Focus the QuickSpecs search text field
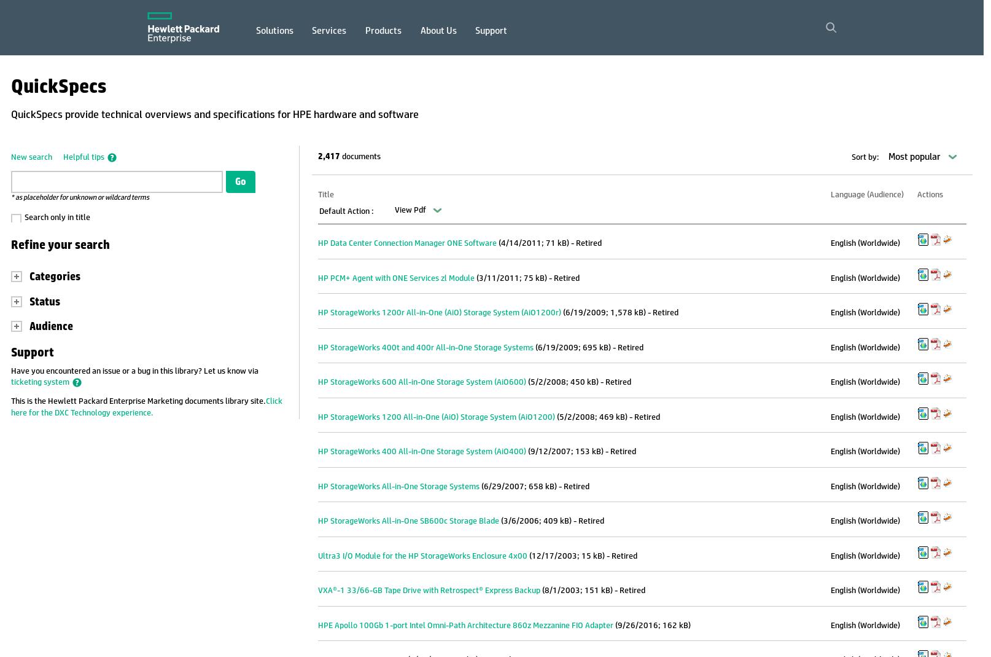This screenshot has width=991, height=657. click(117, 182)
